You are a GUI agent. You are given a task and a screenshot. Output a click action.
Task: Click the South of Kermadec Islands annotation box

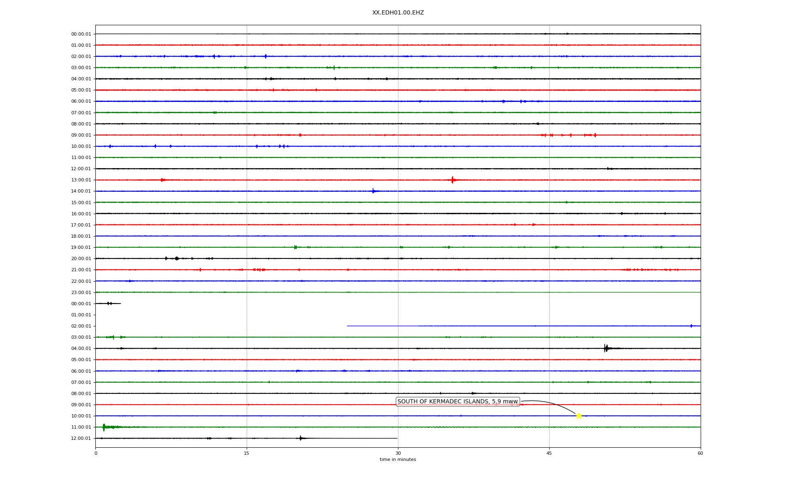pyautogui.click(x=457, y=401)
